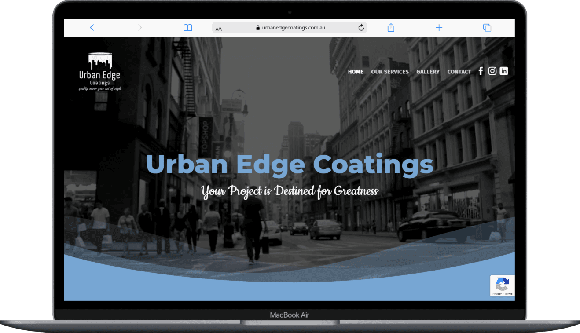Select the HOME navigation tab
The width and height of the screenshot is (580, 333).
click(x=356, y=72)
